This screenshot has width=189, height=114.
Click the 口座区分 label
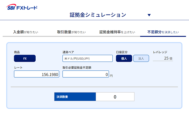pyautogui.click(x=122, y=52)
